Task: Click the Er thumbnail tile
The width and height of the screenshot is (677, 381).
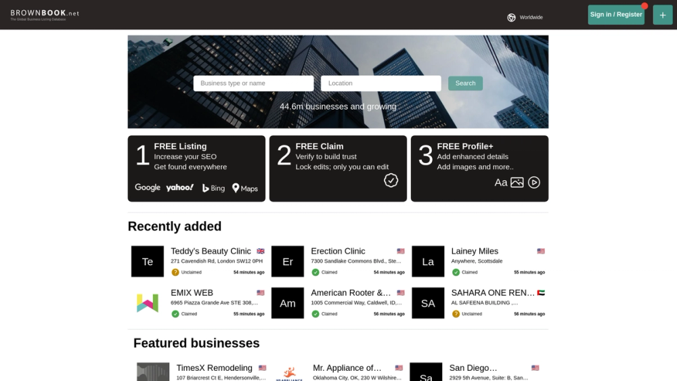Action: point(288,261)
